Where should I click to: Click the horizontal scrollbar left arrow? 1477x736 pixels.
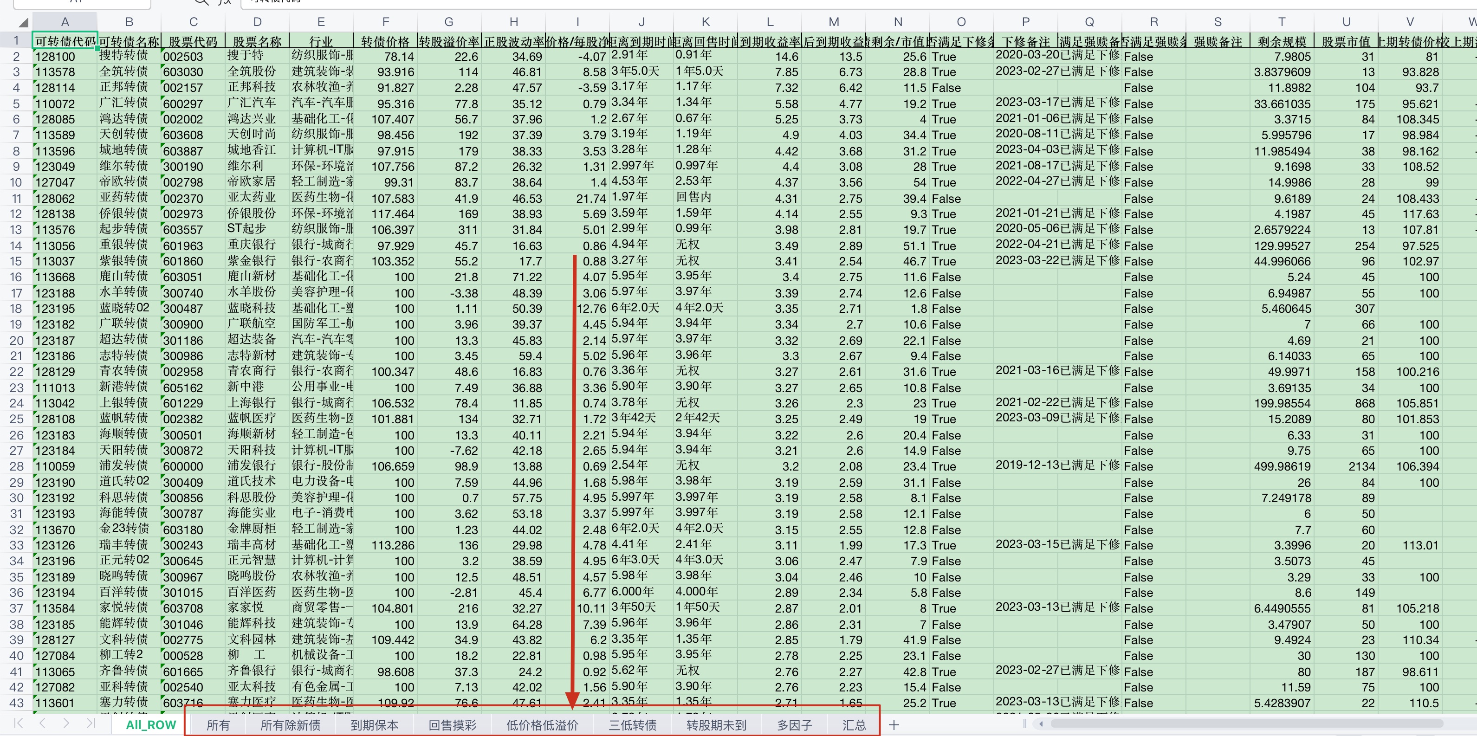pyautogui.click(x=1041, y=724)
